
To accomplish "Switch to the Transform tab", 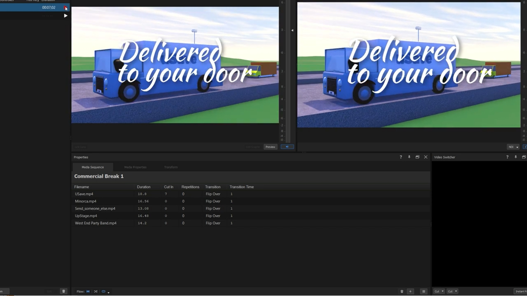I will (171, 167).
